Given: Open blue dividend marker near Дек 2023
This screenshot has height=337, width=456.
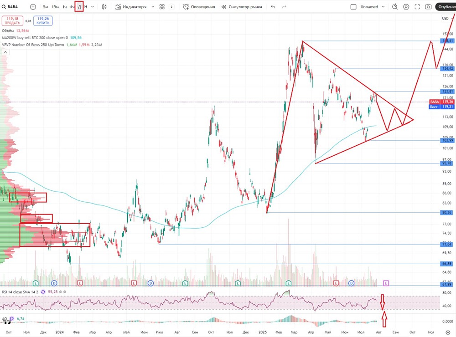Looking at the screenshot, I should pyautogui.click(x=54, y=283).
